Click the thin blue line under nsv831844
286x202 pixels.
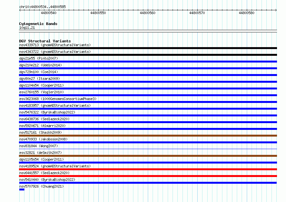[x=148, y=149]
